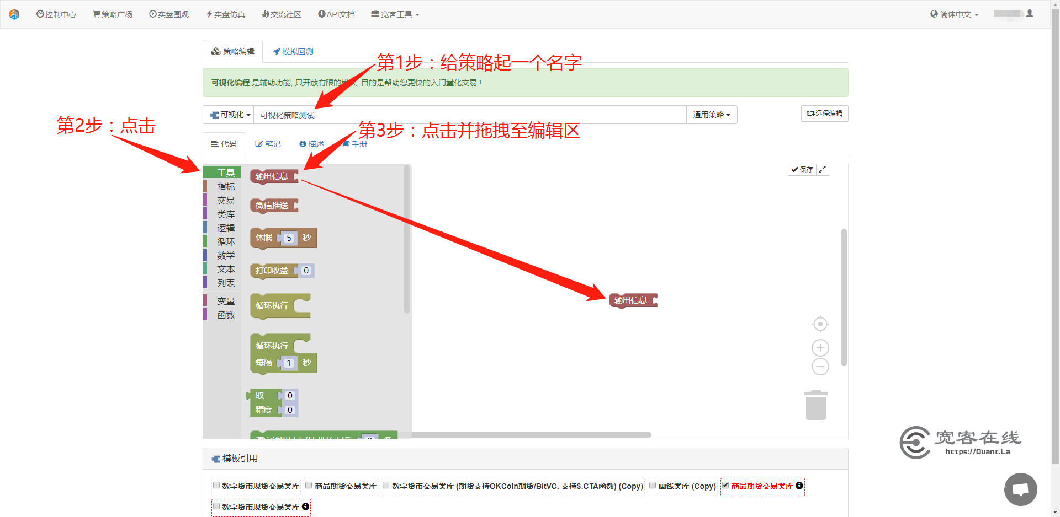Click the 保存 save button
The width and height of the screenshot is (1060, 517).
802,170
